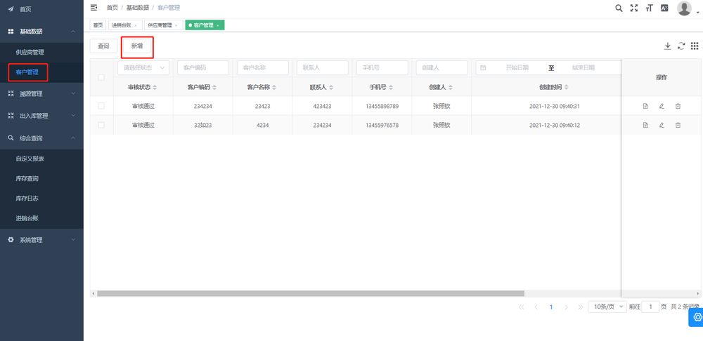The height and width of the screenshot is (341, 703).
Task: Check the row for customer name 4234
Action: pyautogui.click(x=101, y=125)
